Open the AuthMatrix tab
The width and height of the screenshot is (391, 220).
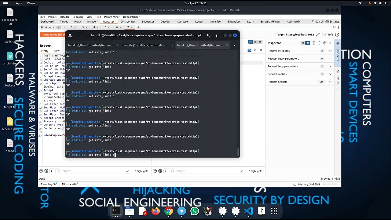tap(294, 22)
